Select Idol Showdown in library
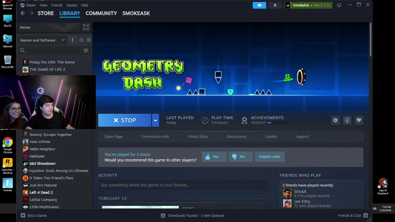The width and height of the screenshot is (395, 222). [x=42, y=163]
